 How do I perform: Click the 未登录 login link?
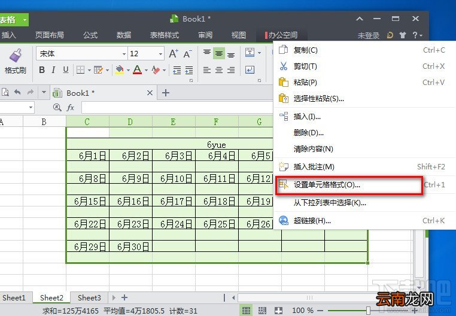tap(369, 35)
